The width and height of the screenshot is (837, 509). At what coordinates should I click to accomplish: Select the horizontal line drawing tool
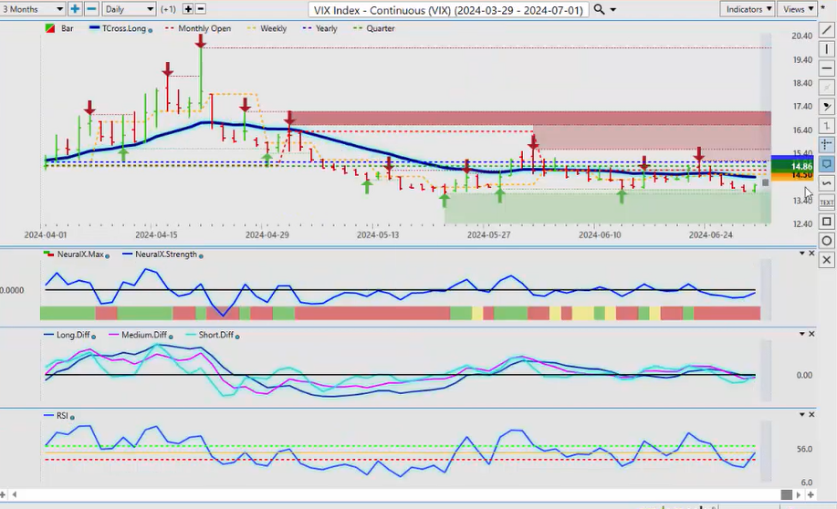[826, 68]
